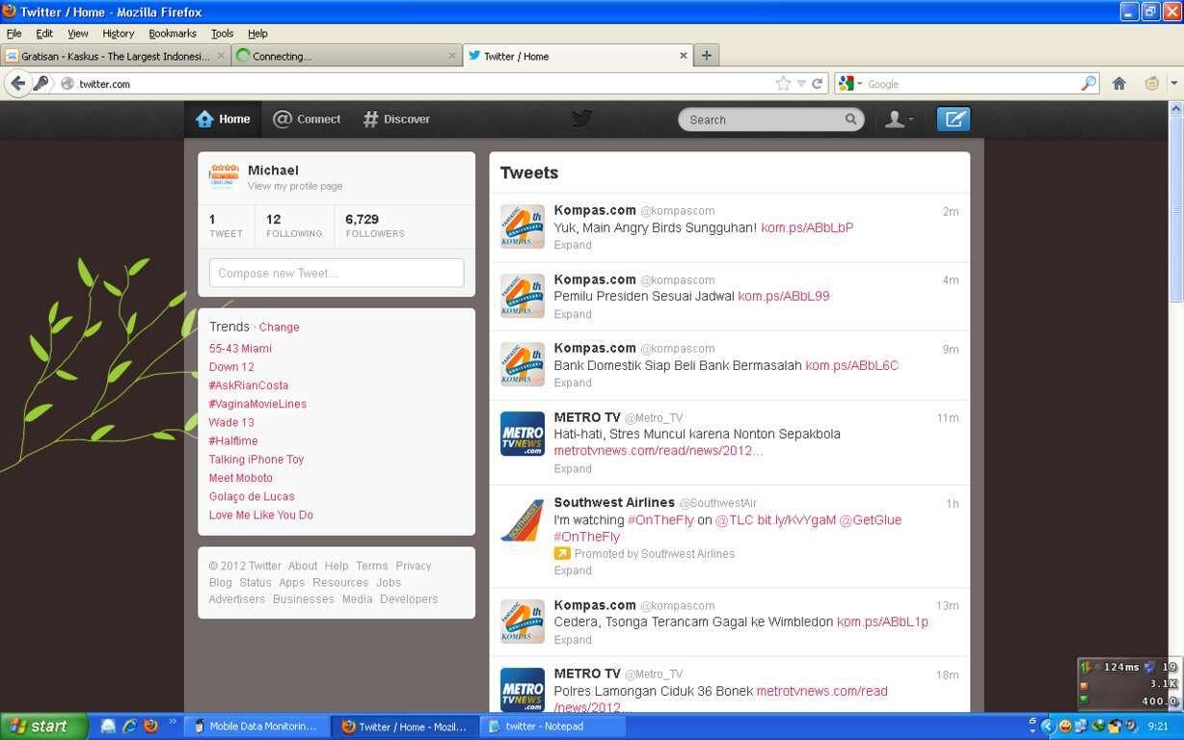Click the show desktop quick launch icon
Viewport: 1184px width, 740px height.
click(x=108, y=727)
